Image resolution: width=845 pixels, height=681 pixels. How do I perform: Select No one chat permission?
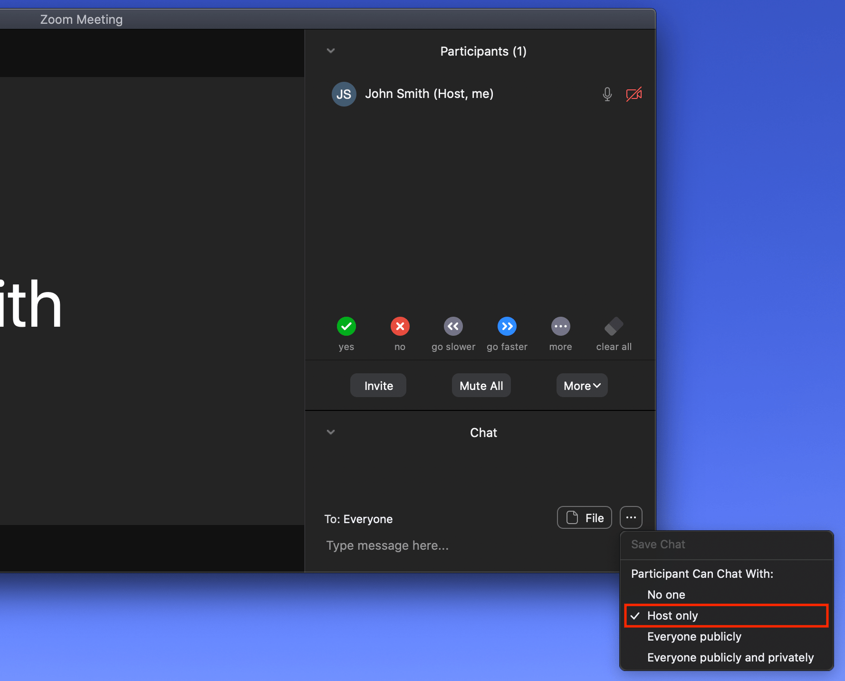pos(727,595)
